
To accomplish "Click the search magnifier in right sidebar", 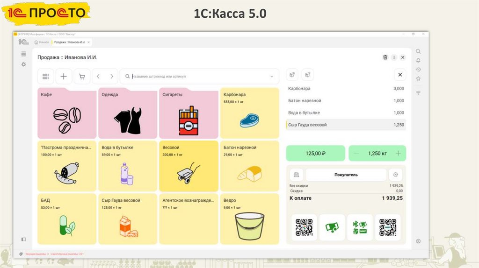I will (418, 51).
